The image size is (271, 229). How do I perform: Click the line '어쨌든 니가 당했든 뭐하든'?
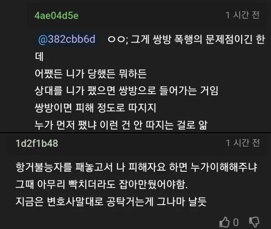(91, 73)
